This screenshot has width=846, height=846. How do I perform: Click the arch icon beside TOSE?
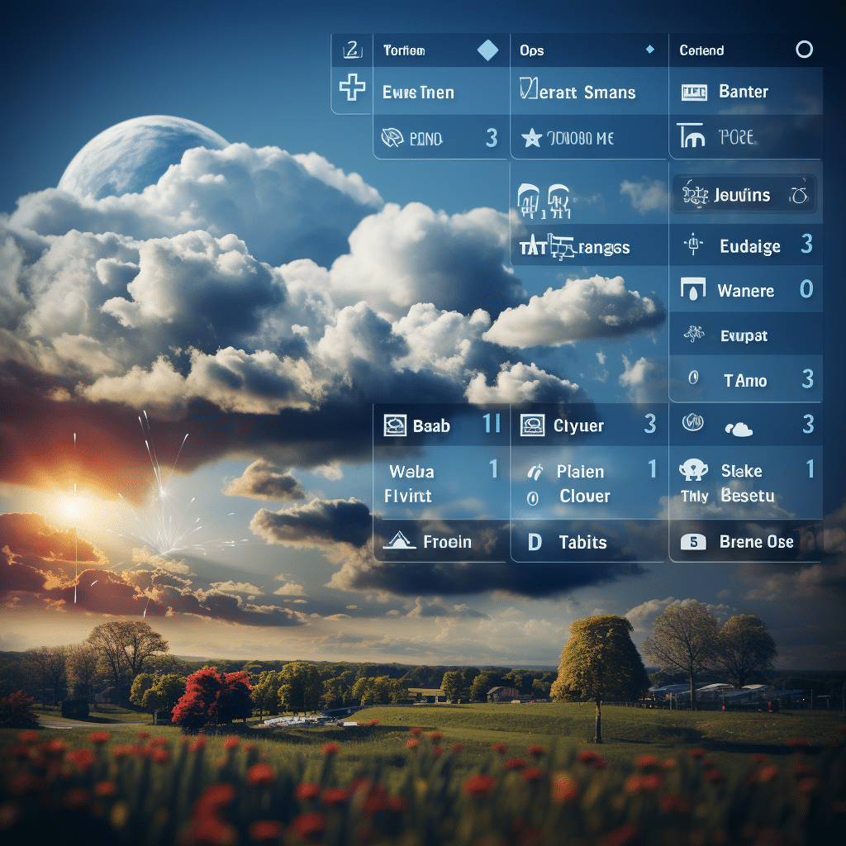(692, 135)
